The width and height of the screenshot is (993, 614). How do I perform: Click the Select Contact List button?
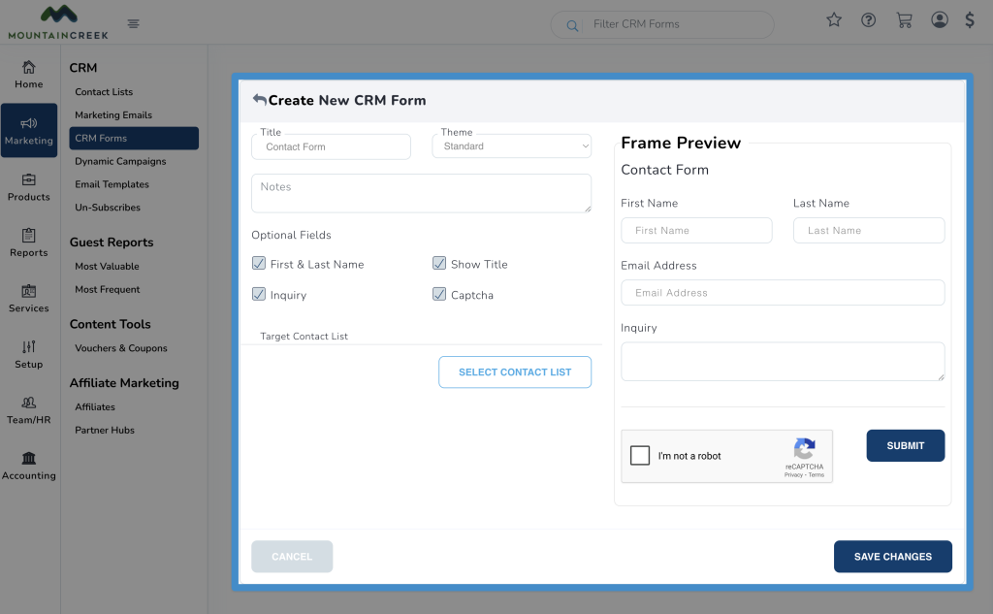pos(515,372)
